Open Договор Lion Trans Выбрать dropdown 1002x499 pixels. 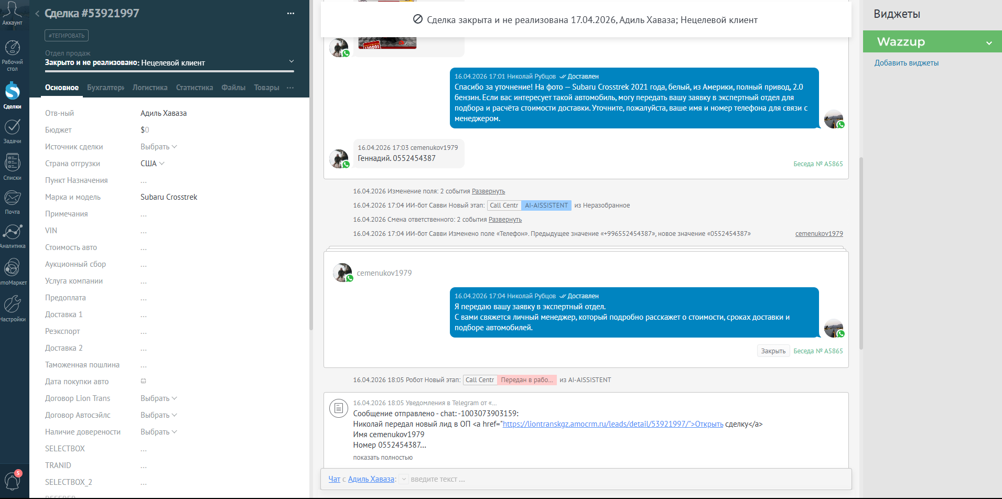pyautogui.click(x=159, y=398)
